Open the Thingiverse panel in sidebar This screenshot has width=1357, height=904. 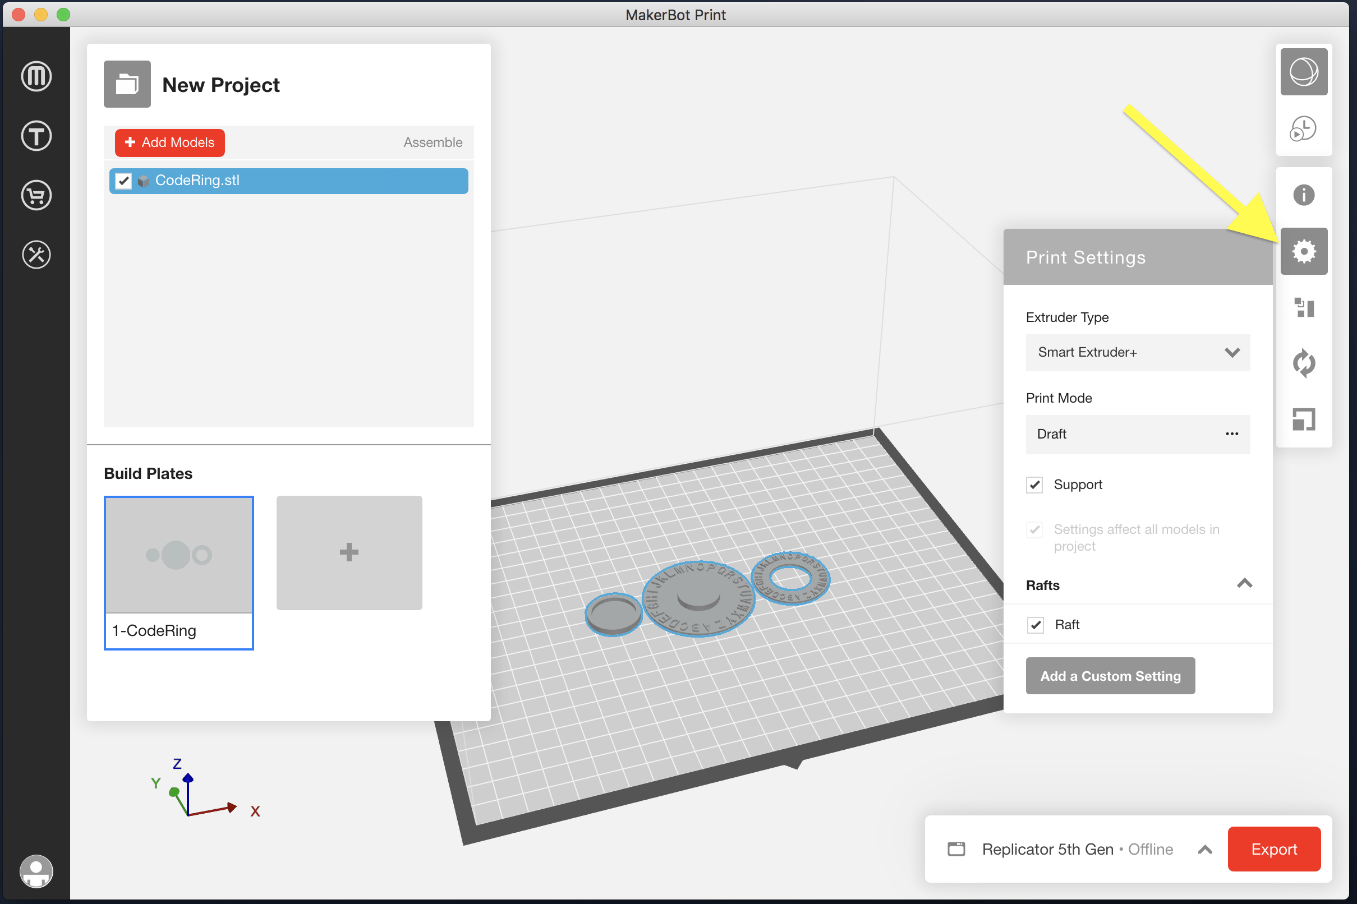point(36,136)
